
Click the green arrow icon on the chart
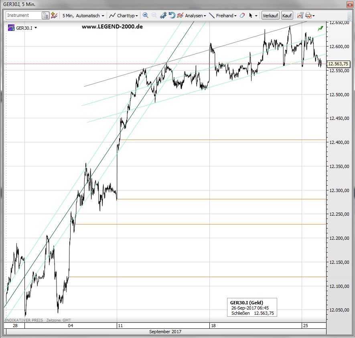[321, 28]
